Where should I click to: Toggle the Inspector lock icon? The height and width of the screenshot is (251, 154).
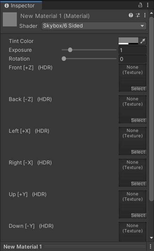140,5
